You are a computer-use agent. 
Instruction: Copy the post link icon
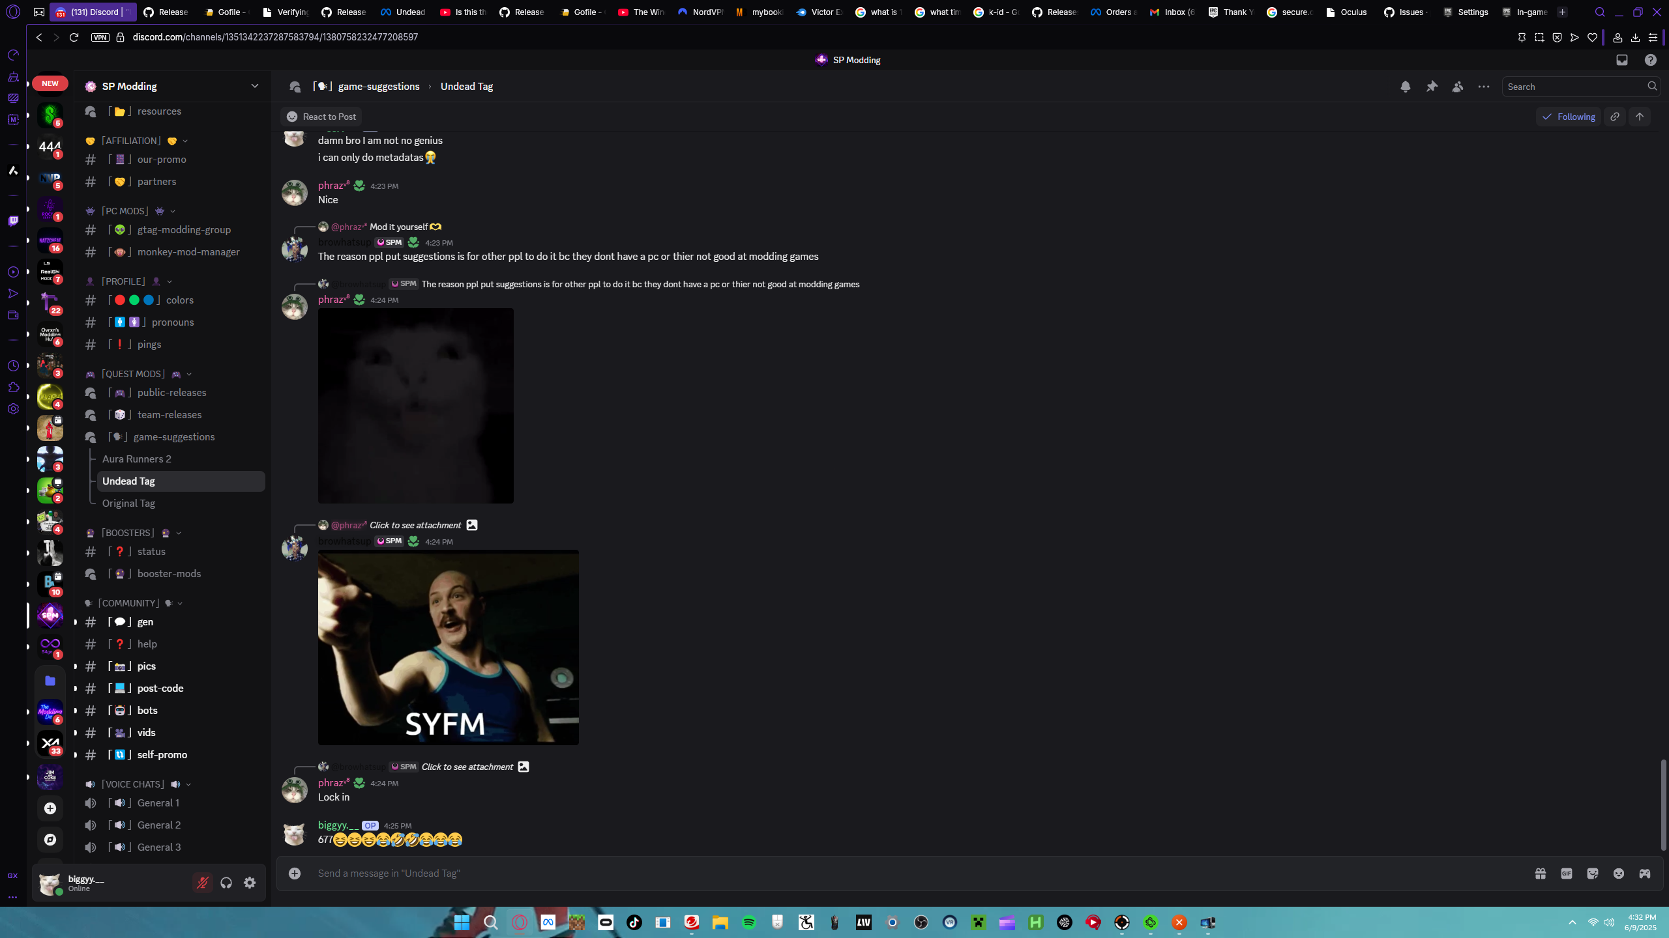click(x=1615, y=117)
